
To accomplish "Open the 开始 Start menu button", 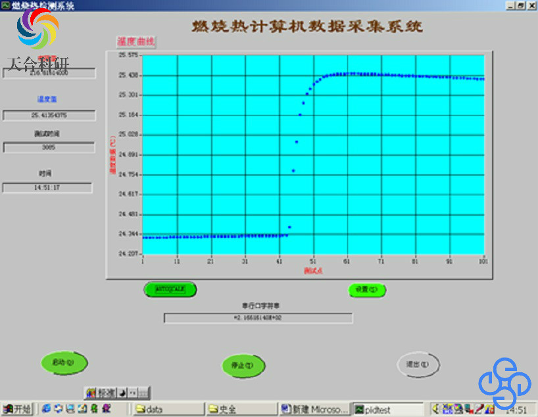I will (x=17, y=409).
